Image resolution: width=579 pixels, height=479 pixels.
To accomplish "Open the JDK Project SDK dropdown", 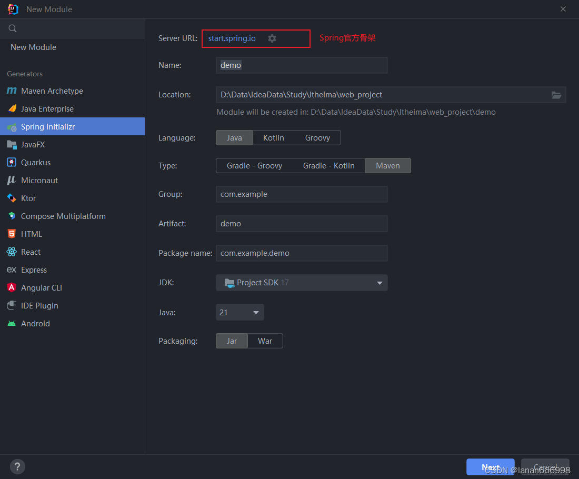I will click(302, 283).
